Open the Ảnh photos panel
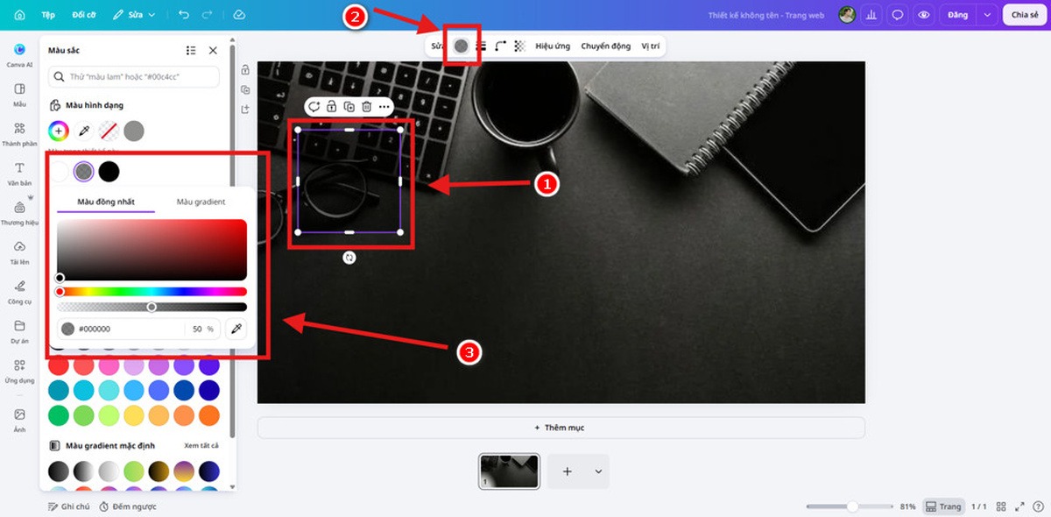Image resolution: width=1051 pixels, height=517 pixels. click(x=19, y=420)
